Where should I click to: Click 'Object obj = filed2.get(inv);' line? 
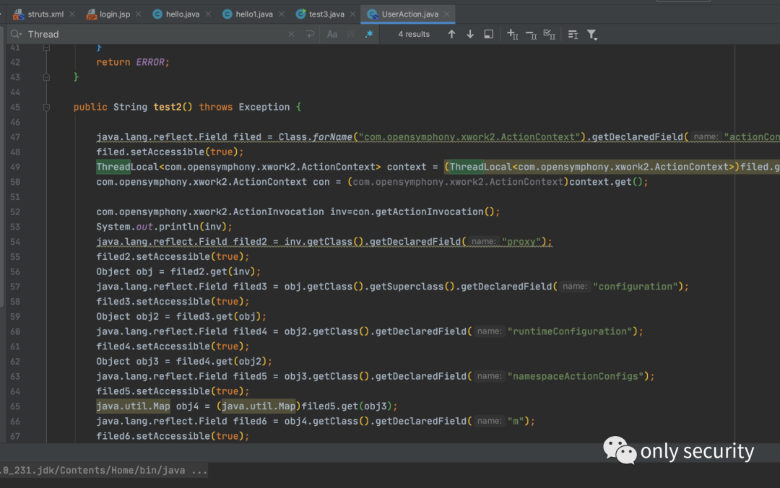(178, 271)
